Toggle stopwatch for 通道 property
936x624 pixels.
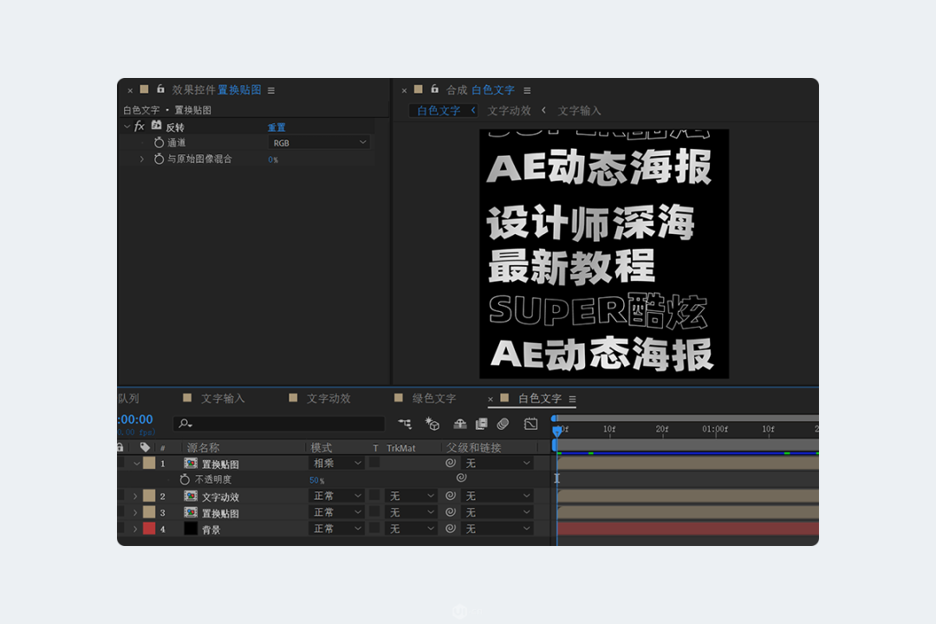point(159,143)
